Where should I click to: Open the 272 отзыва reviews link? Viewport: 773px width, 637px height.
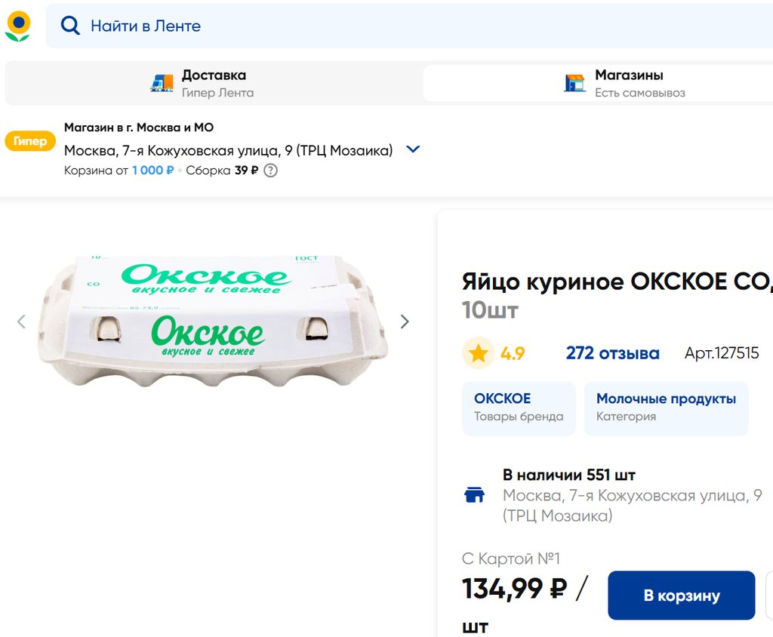click(x=612, y=353)
